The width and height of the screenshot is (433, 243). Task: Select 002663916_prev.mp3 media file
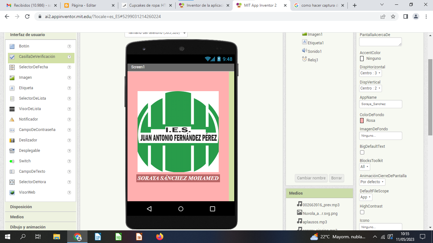[x=318, y=205]
